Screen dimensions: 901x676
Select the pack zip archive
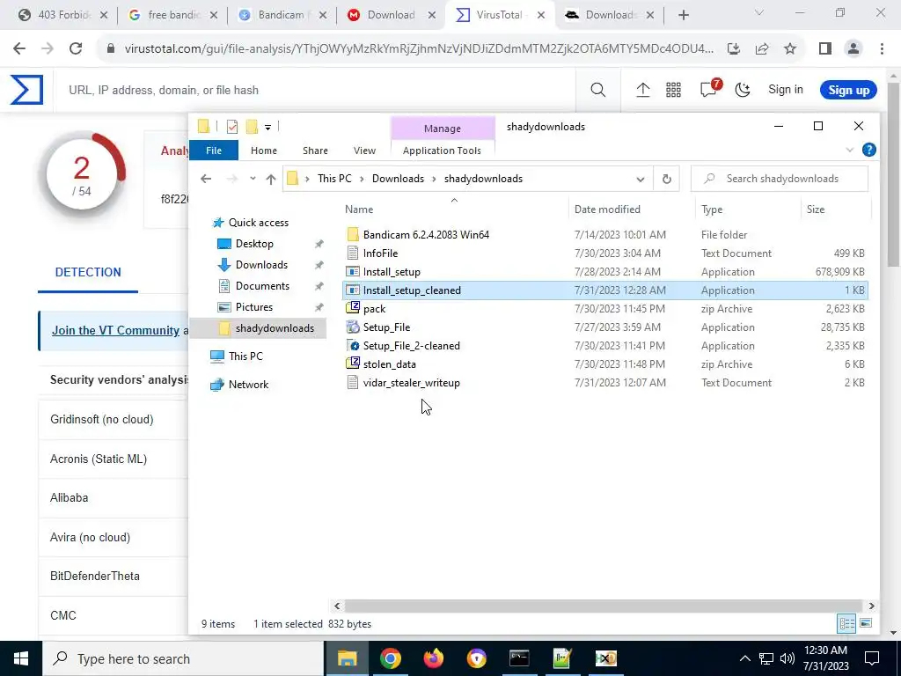(374, 309)
